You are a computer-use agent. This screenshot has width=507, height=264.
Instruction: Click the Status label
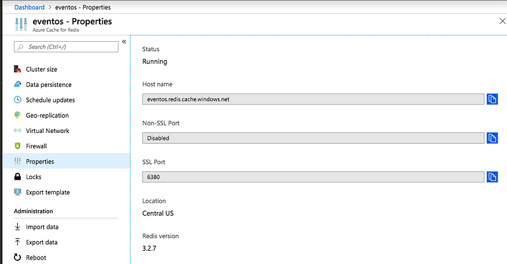click(151, 49)
